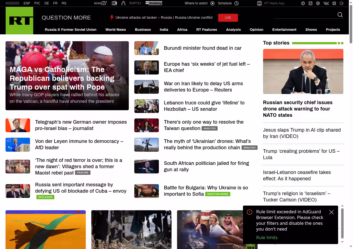Click the Schedule clock icon
The width and height of the screenshot is (353, 249).
coord(236,3)
